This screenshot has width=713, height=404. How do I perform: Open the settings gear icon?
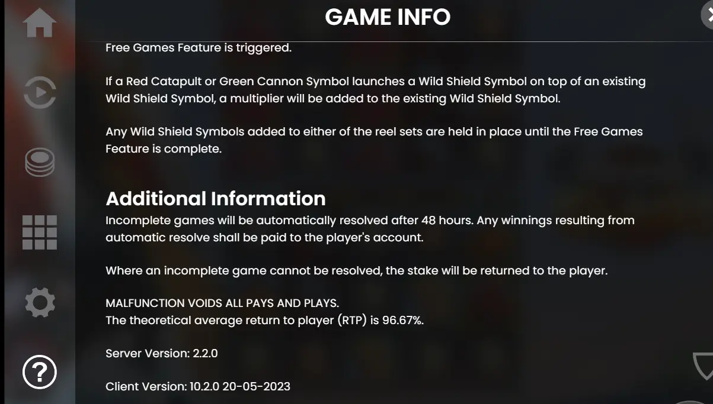pyautogui.click(x=40, y=303)
